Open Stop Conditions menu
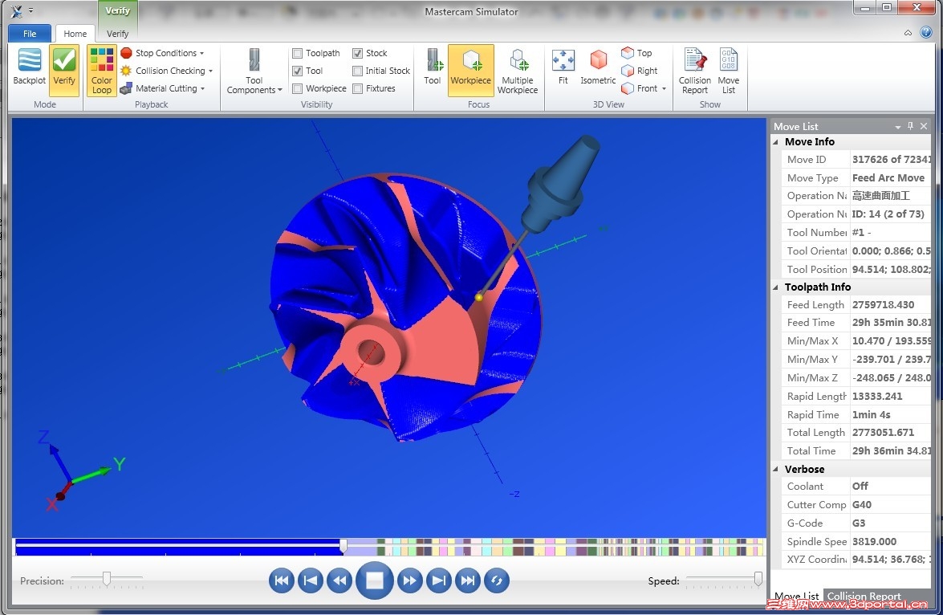This screenshot has height=615, width=943. (x=162, y=53)
